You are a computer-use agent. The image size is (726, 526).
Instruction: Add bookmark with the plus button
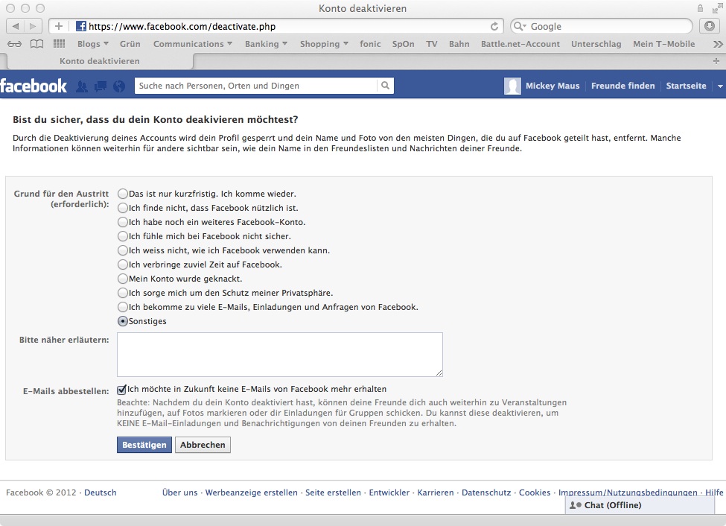tap(59, 26)
